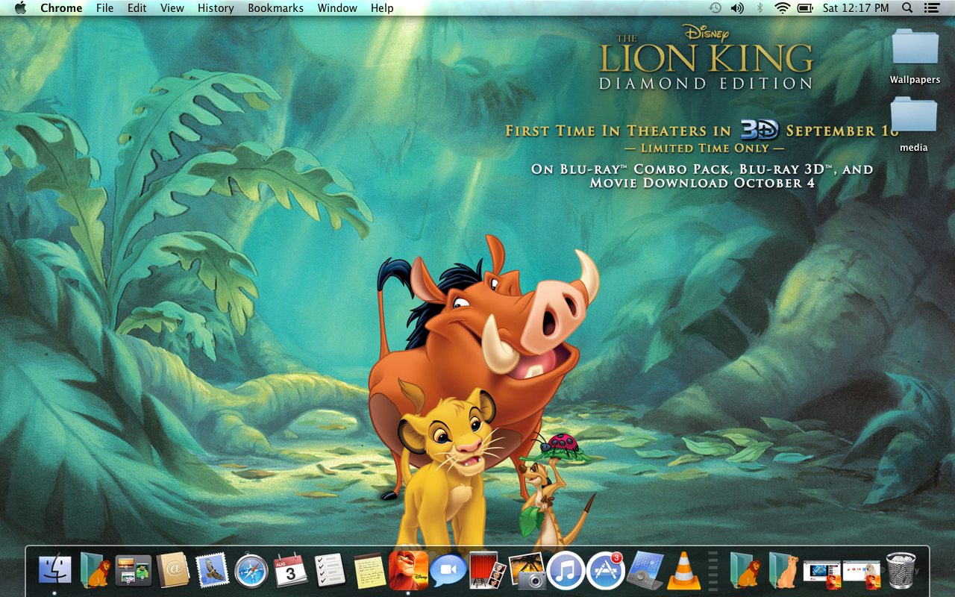Open Contacts address book icon
Screen dimensions: 955x597
click(172, 572)
